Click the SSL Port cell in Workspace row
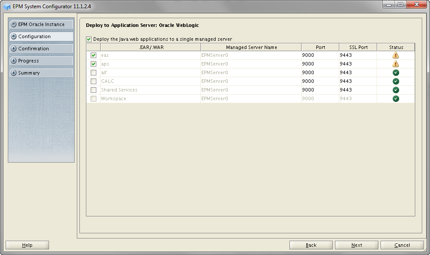 pos(358,99)
